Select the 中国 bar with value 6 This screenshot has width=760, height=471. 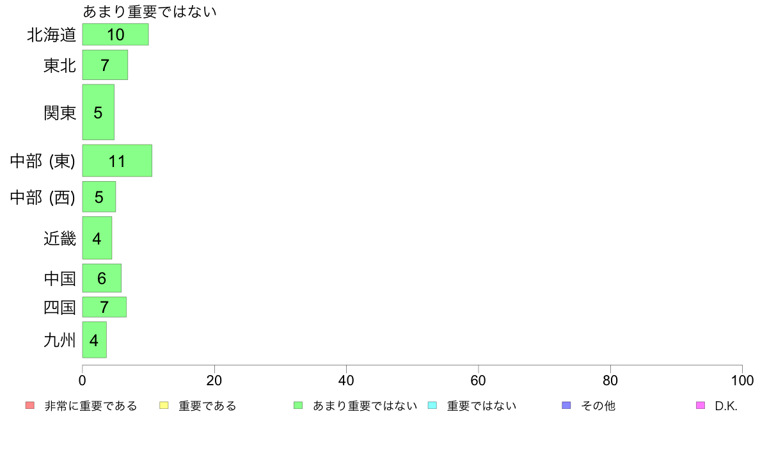click(x=102, y=278)
